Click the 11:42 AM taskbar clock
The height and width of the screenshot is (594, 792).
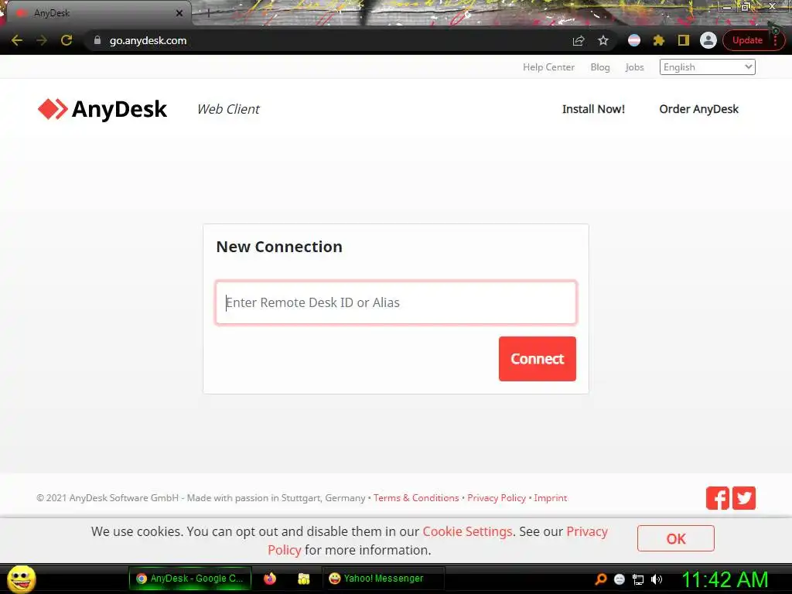(725, 579)
